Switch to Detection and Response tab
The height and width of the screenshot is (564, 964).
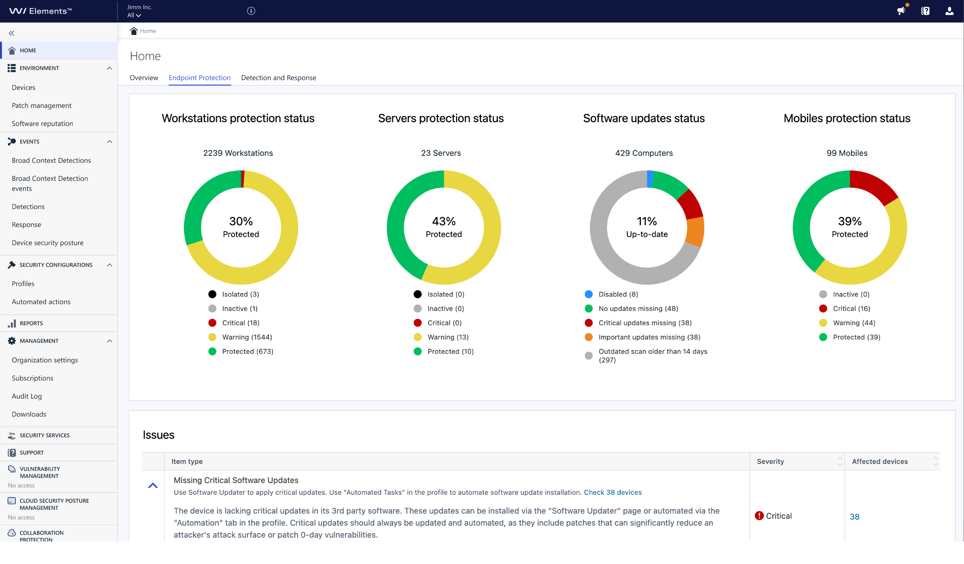(279, 78)
